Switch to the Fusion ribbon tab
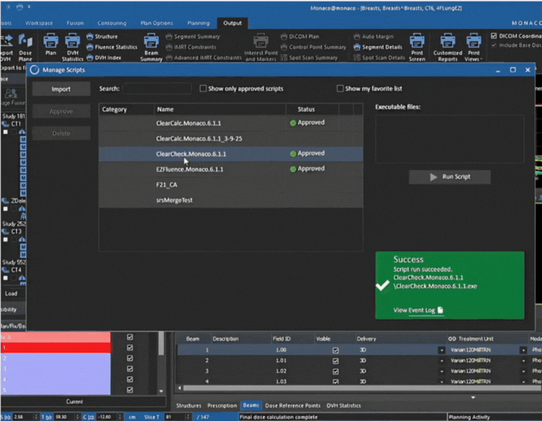The width and height of the screenshot is (542, 421). [x=75, y=23]
